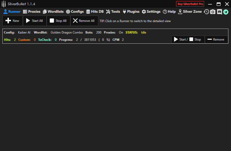231x151 pixels.
Task: Open the Hits DB database tab
Action: pyautogui.click(x=95, y=12)
